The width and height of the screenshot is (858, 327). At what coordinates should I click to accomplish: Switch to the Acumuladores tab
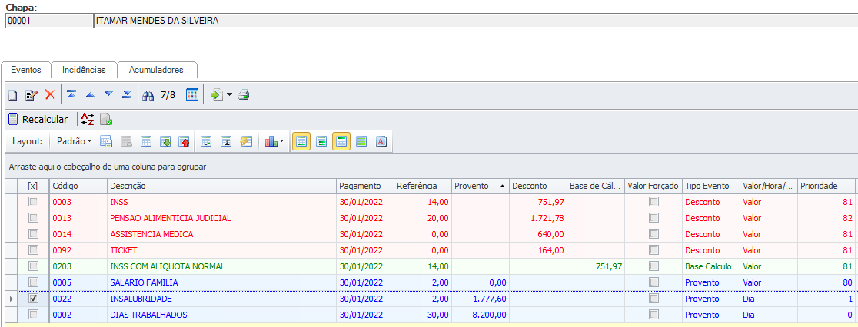(157, 70)
